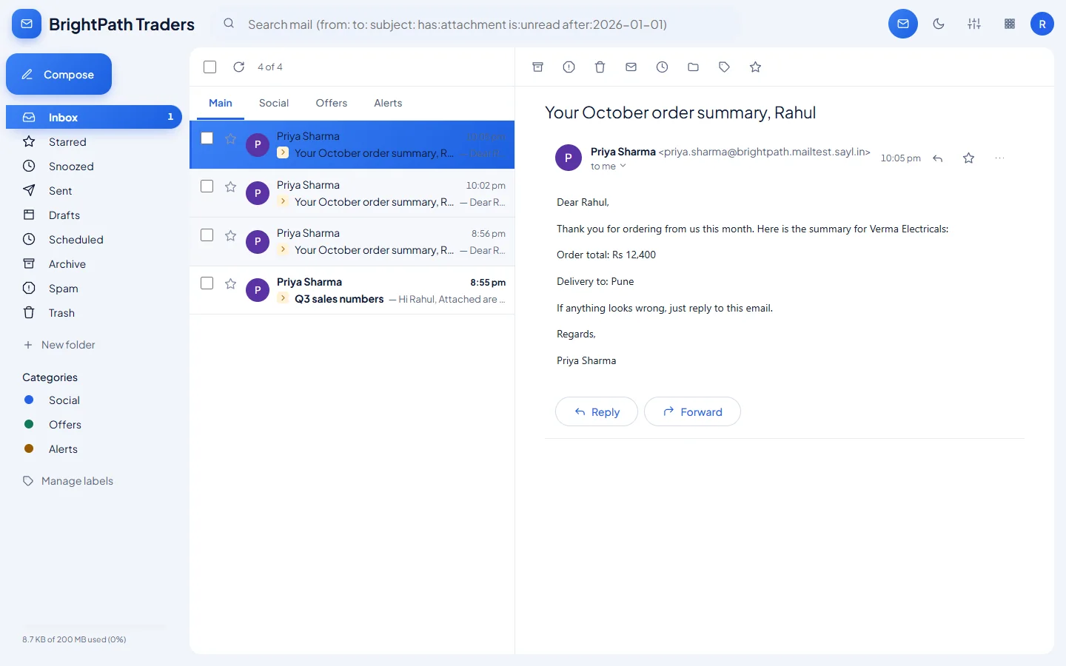1066x666 pixels.
Task: Check the 10:02 pm email checkbox
Action: click(207, 186)
